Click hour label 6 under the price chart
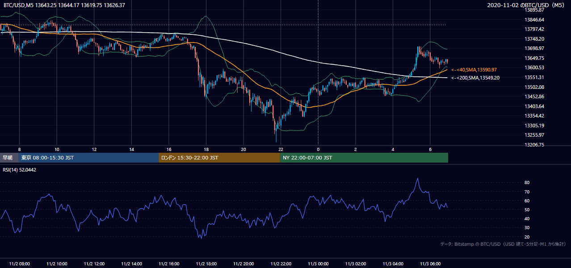571x268 pixels. click(x=430, y=149)
